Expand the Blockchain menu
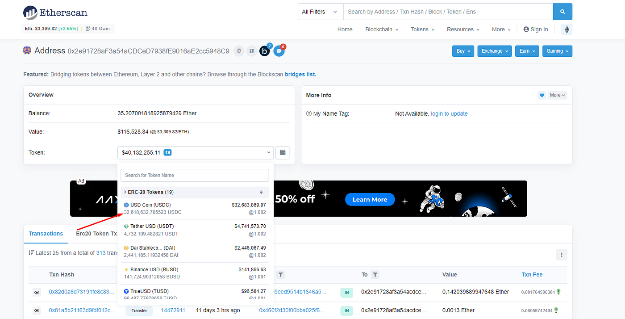This screenshot has width=625, height=319. [382, 29]
